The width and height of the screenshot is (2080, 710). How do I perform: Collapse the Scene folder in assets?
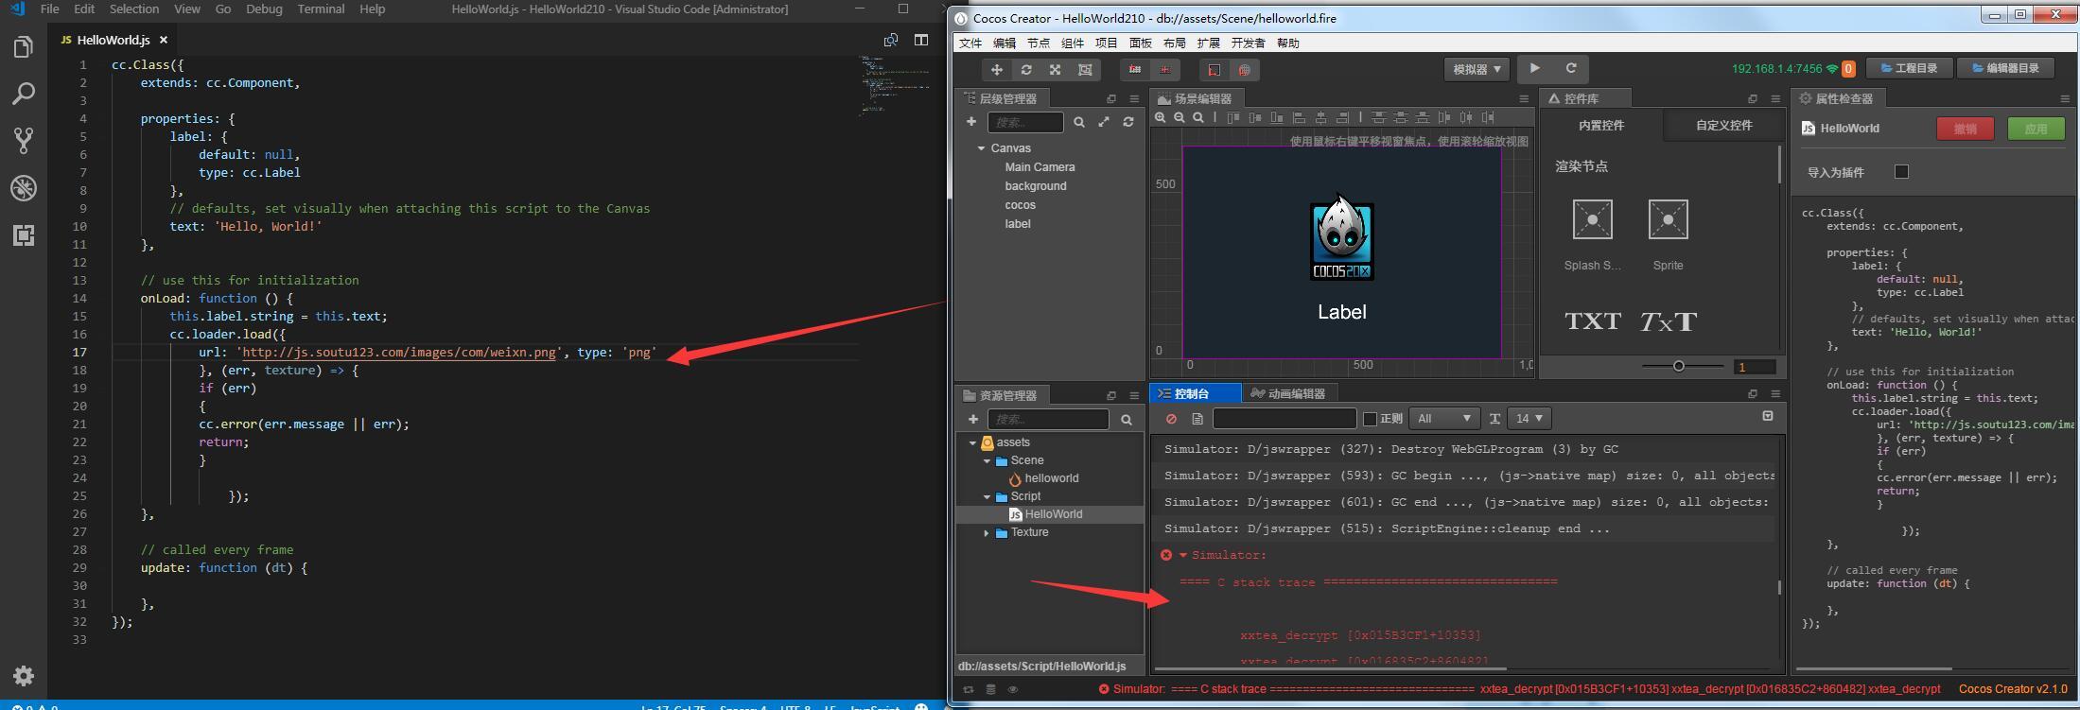point(987,460)
